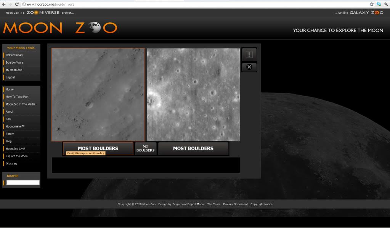This screenshot has height=228, width=390.
Task: Click the No Boulders button
Action: (x=146, y=148)
